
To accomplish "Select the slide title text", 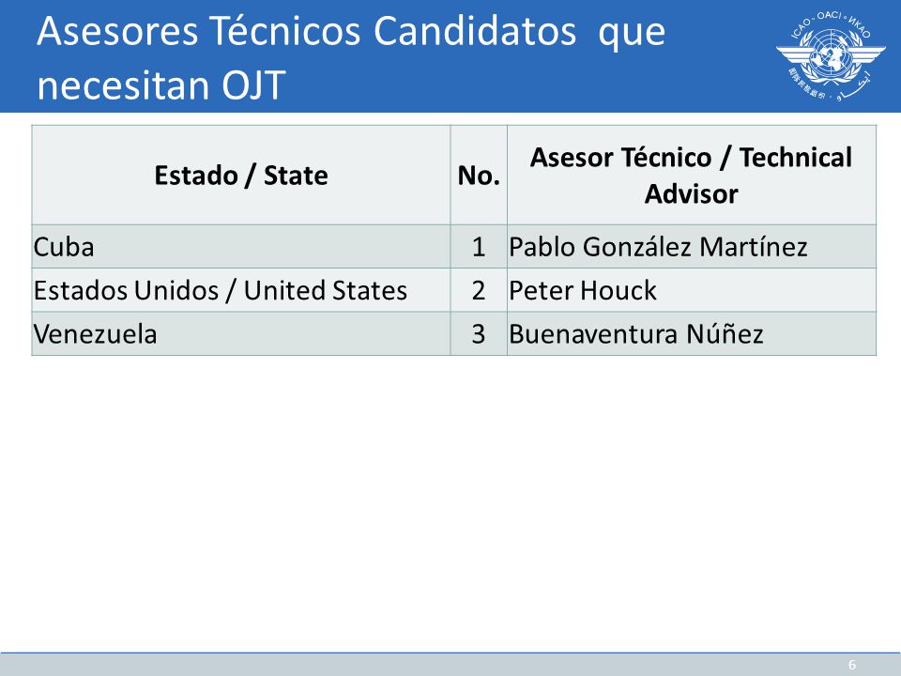I will [x=351, y=57].
